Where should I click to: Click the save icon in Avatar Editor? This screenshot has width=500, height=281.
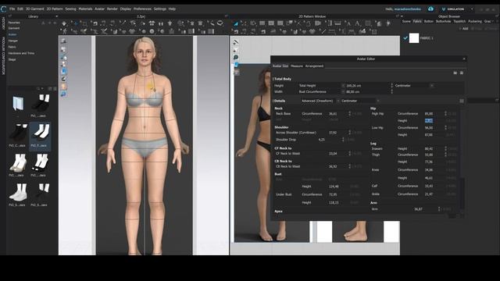[x=462, y=73]
